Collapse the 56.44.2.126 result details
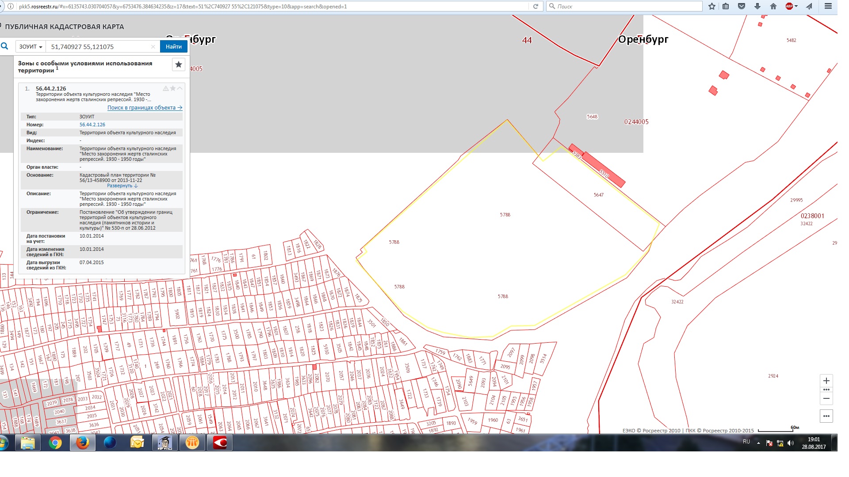Screen dimensions: 849x477 click(180, 88)
